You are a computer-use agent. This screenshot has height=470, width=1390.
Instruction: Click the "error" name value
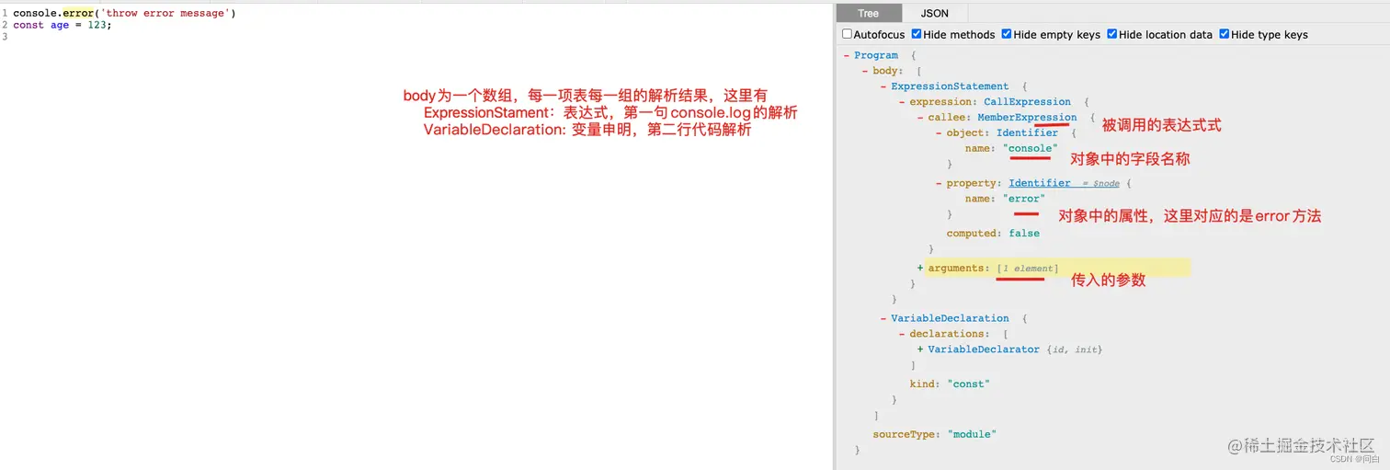(x=1023, y=199)
